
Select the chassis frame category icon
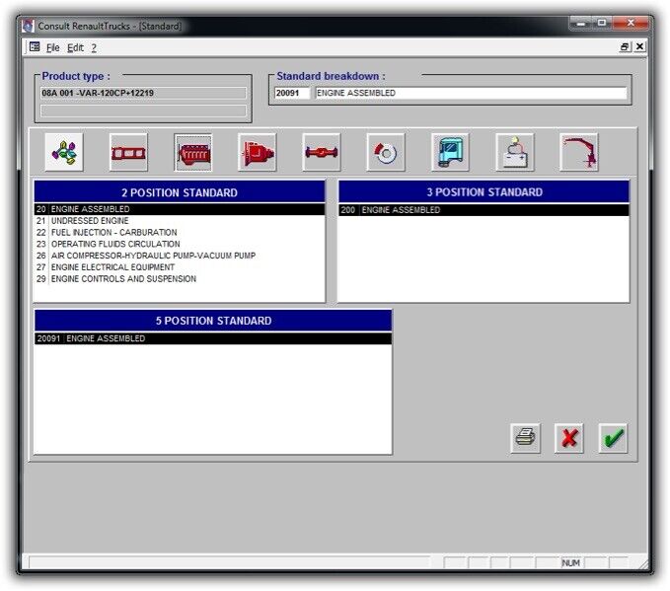128,153
